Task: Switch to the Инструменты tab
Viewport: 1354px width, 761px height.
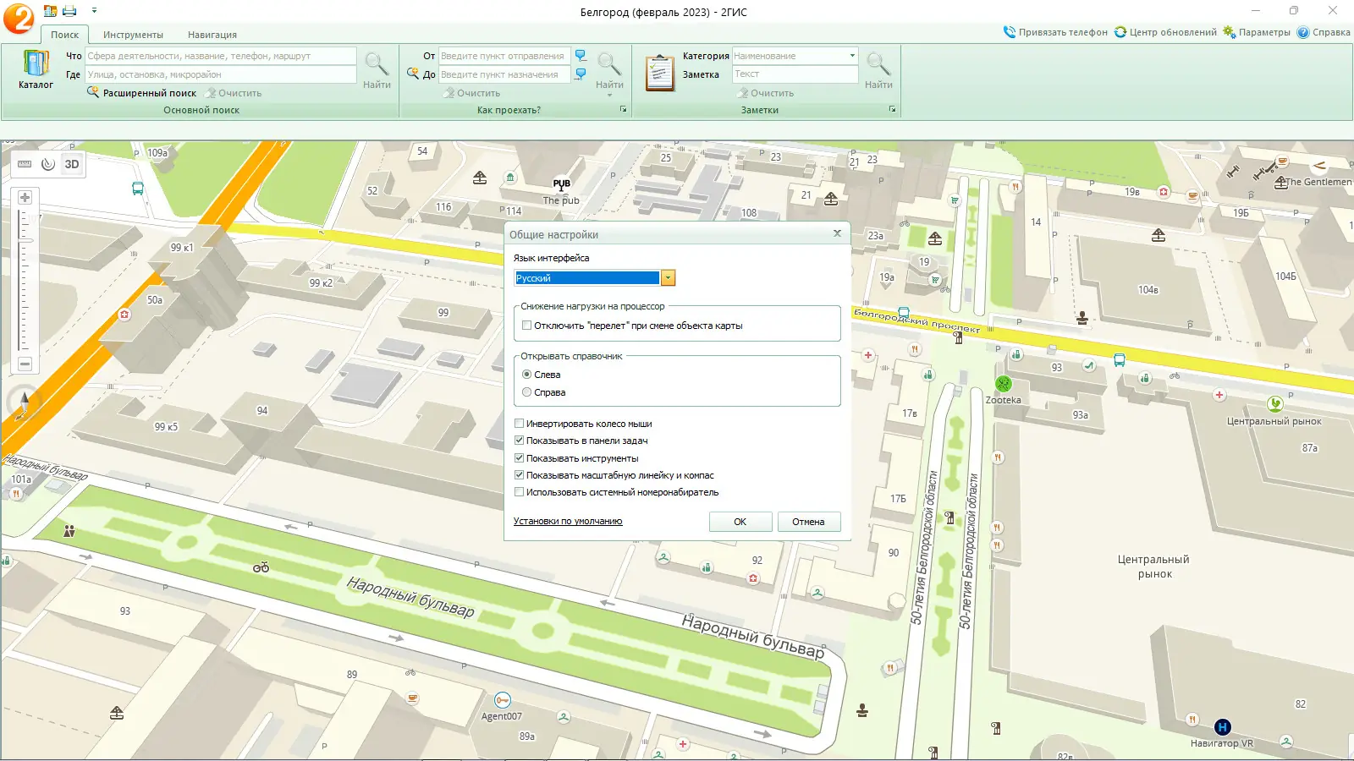Action: tap(133, 35)
